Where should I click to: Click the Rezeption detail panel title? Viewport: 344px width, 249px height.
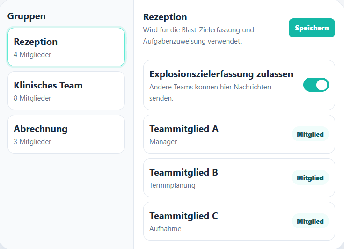pos(165,17)
